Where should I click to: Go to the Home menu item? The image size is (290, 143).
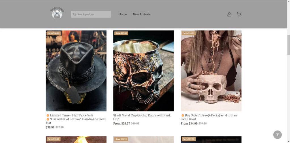tap(123, 14)
